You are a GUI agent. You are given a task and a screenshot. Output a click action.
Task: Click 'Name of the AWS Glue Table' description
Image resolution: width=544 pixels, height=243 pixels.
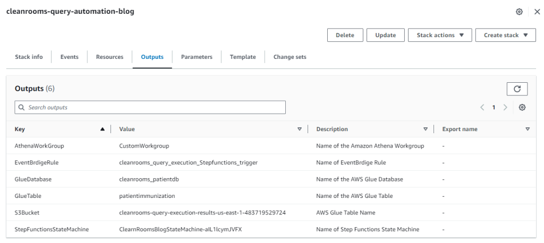(354, 196)
